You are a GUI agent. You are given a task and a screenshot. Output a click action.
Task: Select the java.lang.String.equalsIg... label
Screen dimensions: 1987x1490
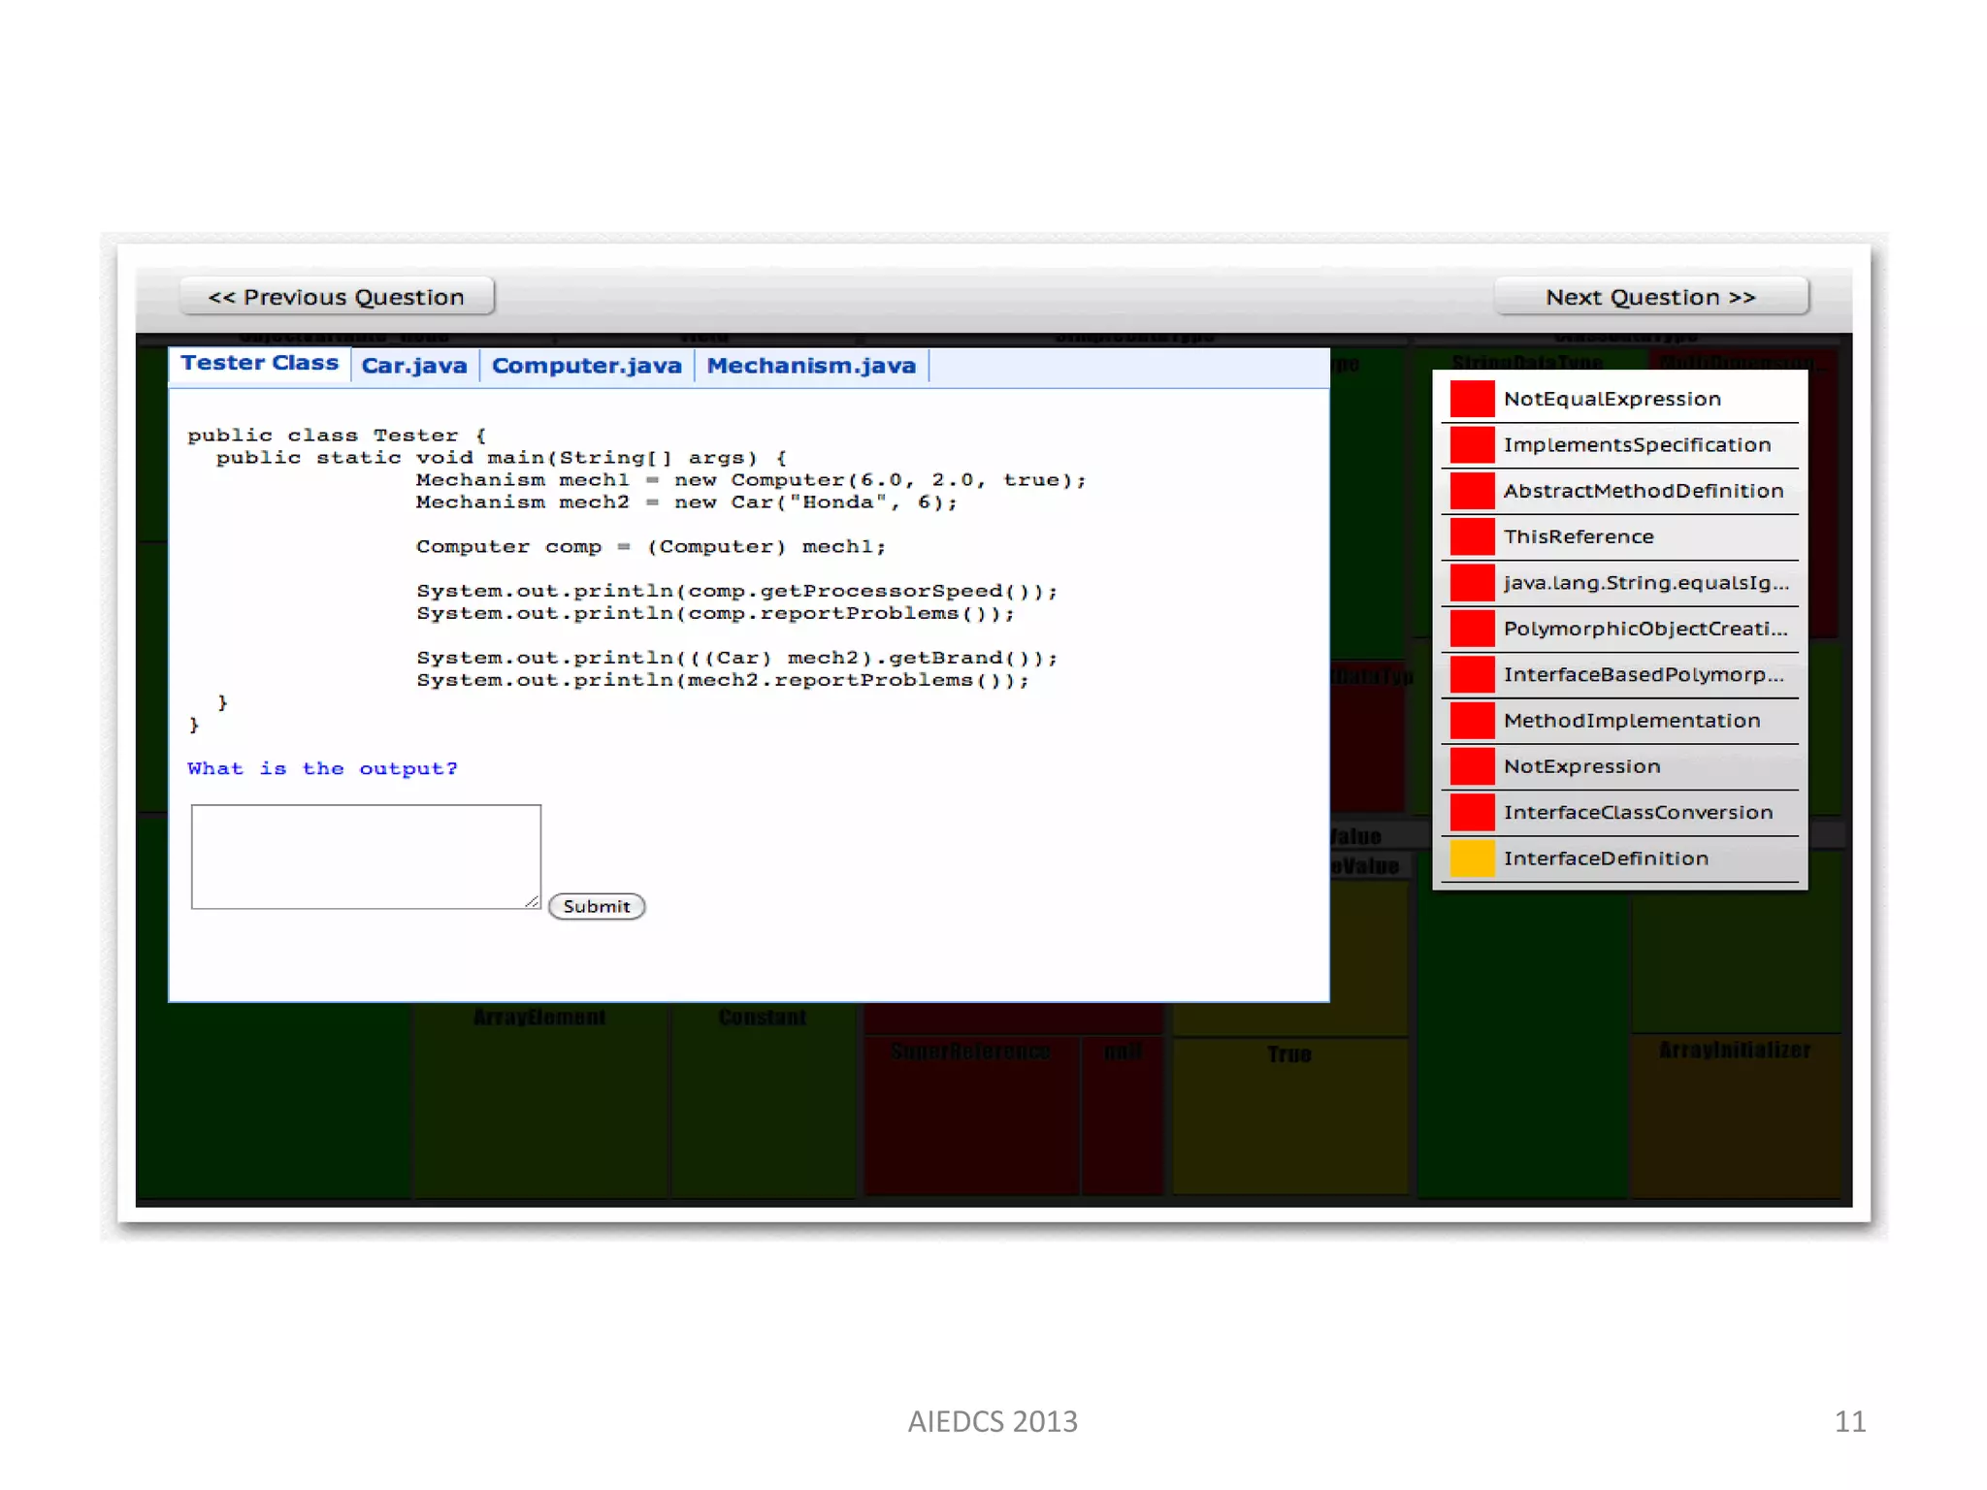(x=1645, y=582)
